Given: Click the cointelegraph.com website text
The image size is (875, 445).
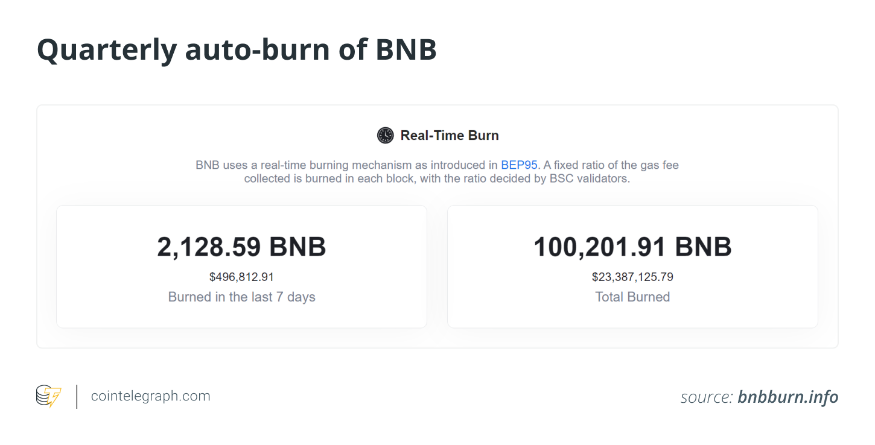Looking at the screenshot, I should [x=150, y=396].
